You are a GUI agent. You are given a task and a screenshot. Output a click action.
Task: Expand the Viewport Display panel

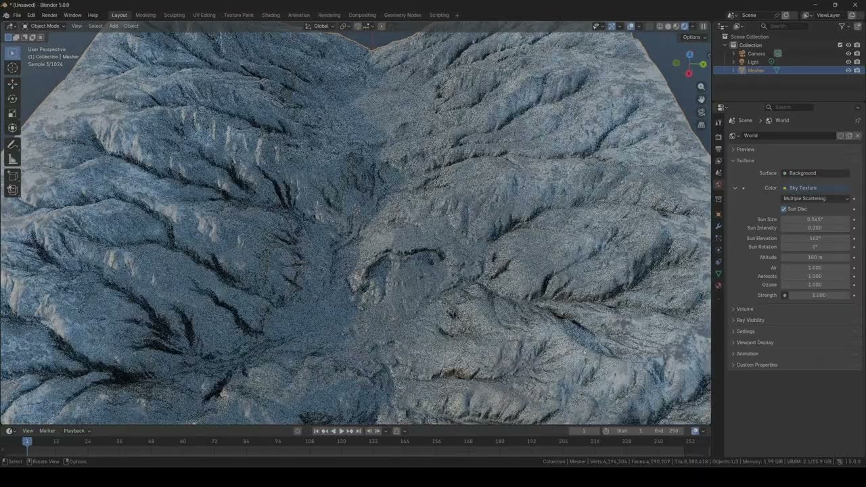[754, 342]
